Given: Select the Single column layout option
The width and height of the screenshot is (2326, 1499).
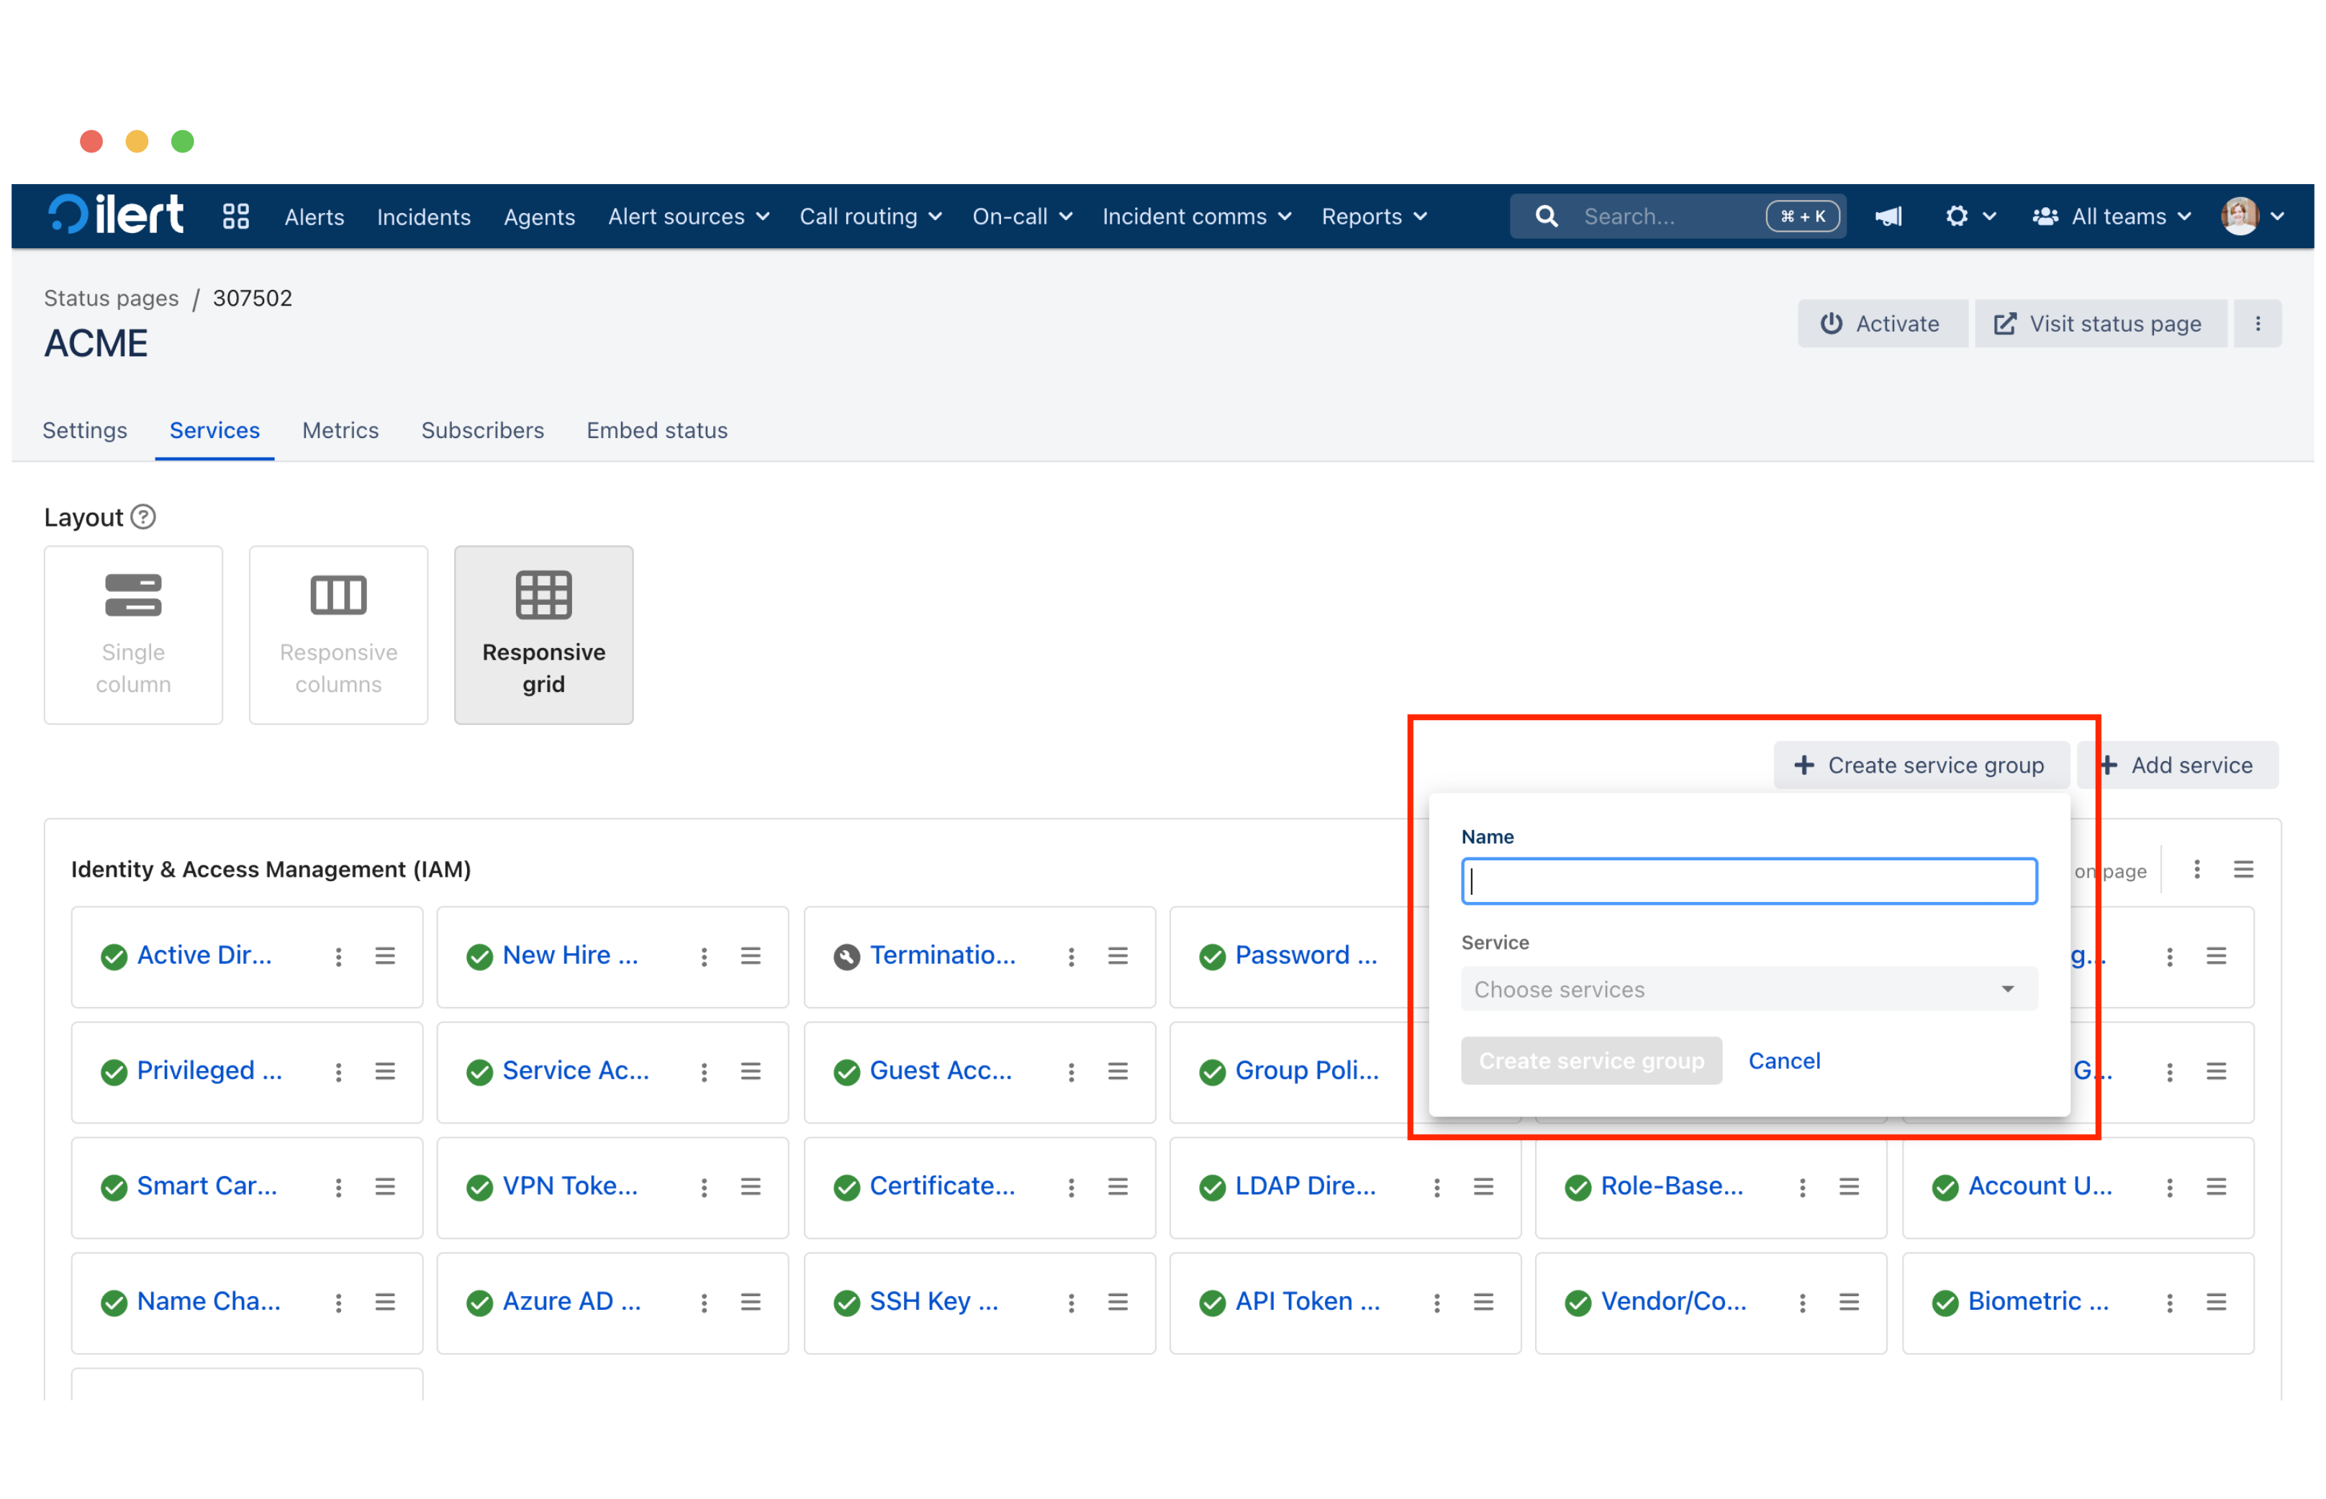Looking at the screenshot, I should point(133,634).
